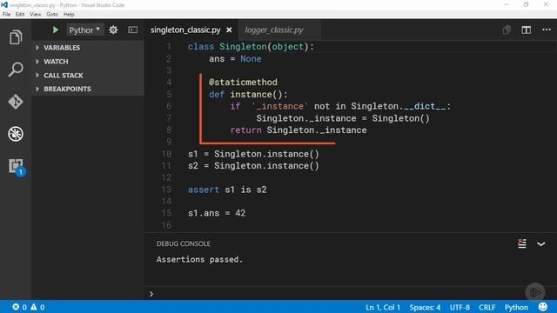Open the Search view in activity bar

pos(16,70)
